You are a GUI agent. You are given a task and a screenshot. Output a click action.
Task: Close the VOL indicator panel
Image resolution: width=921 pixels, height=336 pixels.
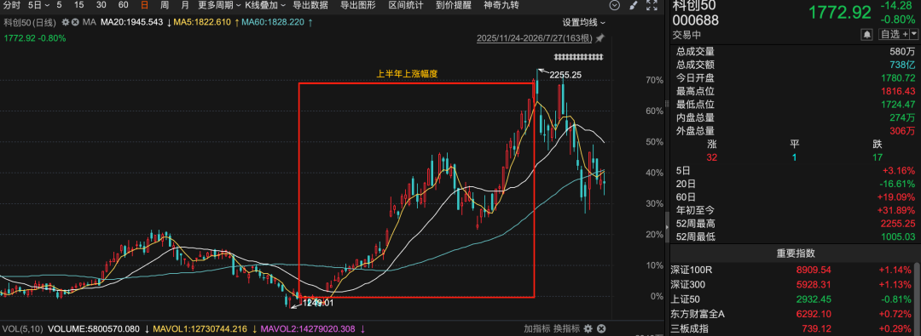pyautogui.click(x=601, y=328)
